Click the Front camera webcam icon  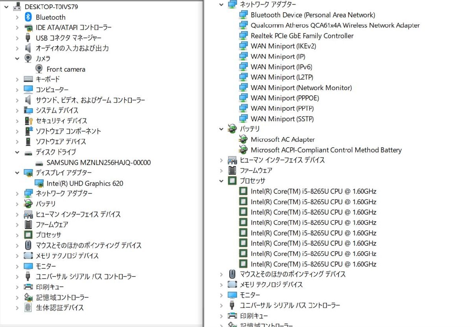(39, 69)
